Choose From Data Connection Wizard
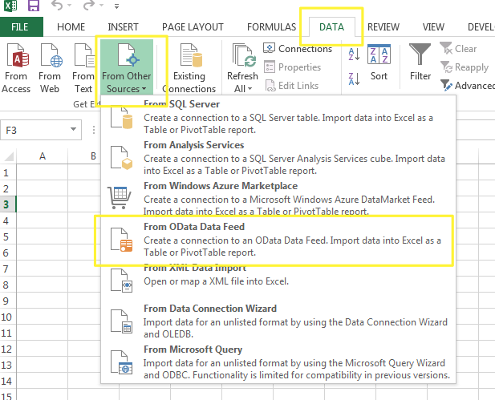Viewport: 495px width, 400px height. pyautogui.click(x=278, y=321)
